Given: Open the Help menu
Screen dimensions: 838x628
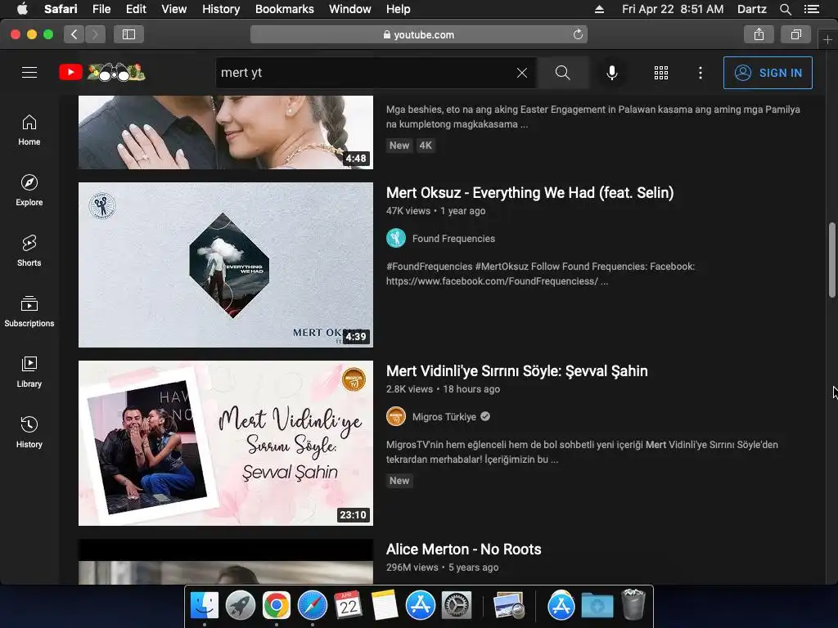Looking at the screenshot, I should point(399,9).
